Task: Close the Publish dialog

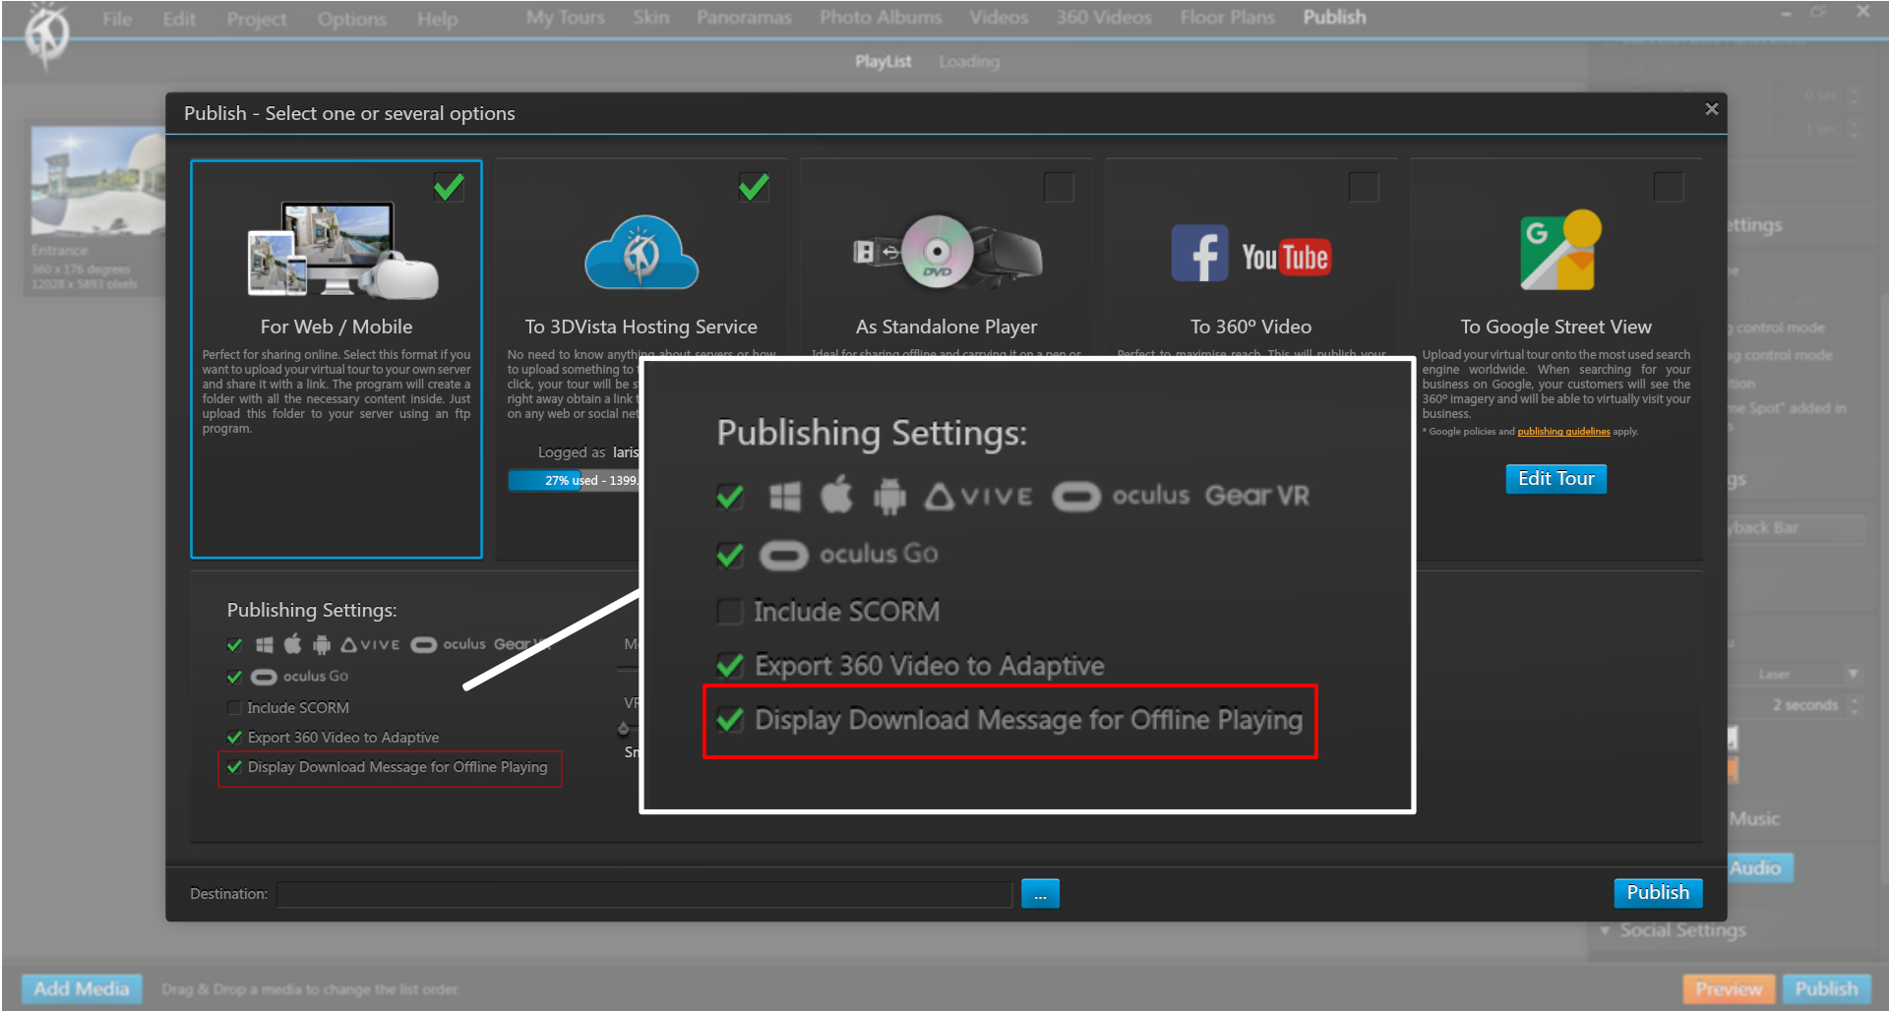Action: click(1712, 109)
